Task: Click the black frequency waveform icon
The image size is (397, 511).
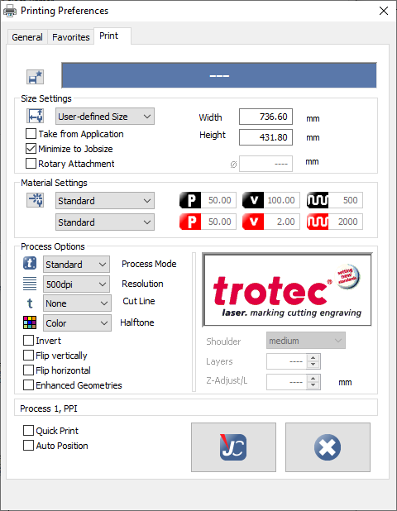Action: (x=318, y=200)
